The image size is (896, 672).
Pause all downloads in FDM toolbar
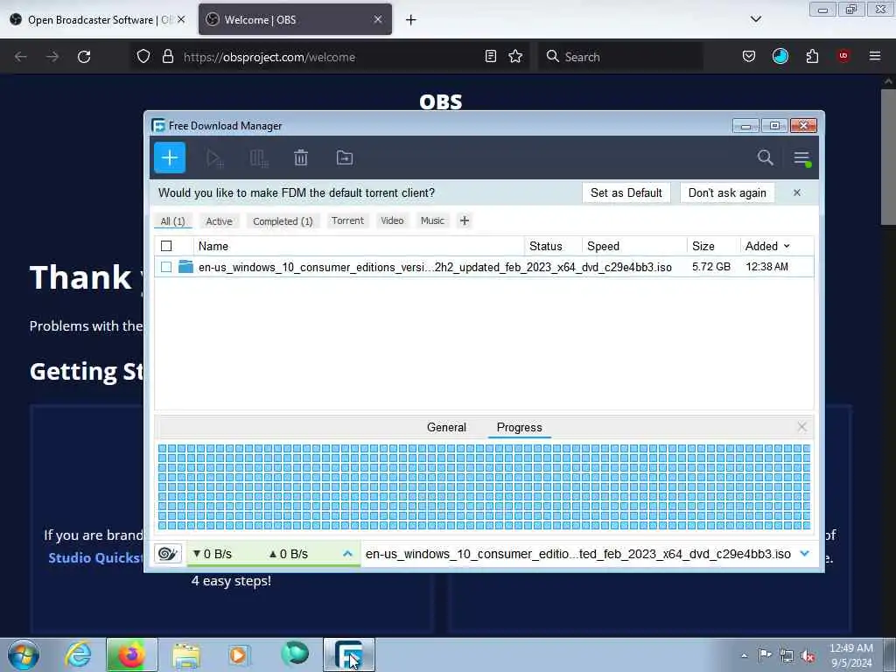pyautogui.click(x=259, y=158)
